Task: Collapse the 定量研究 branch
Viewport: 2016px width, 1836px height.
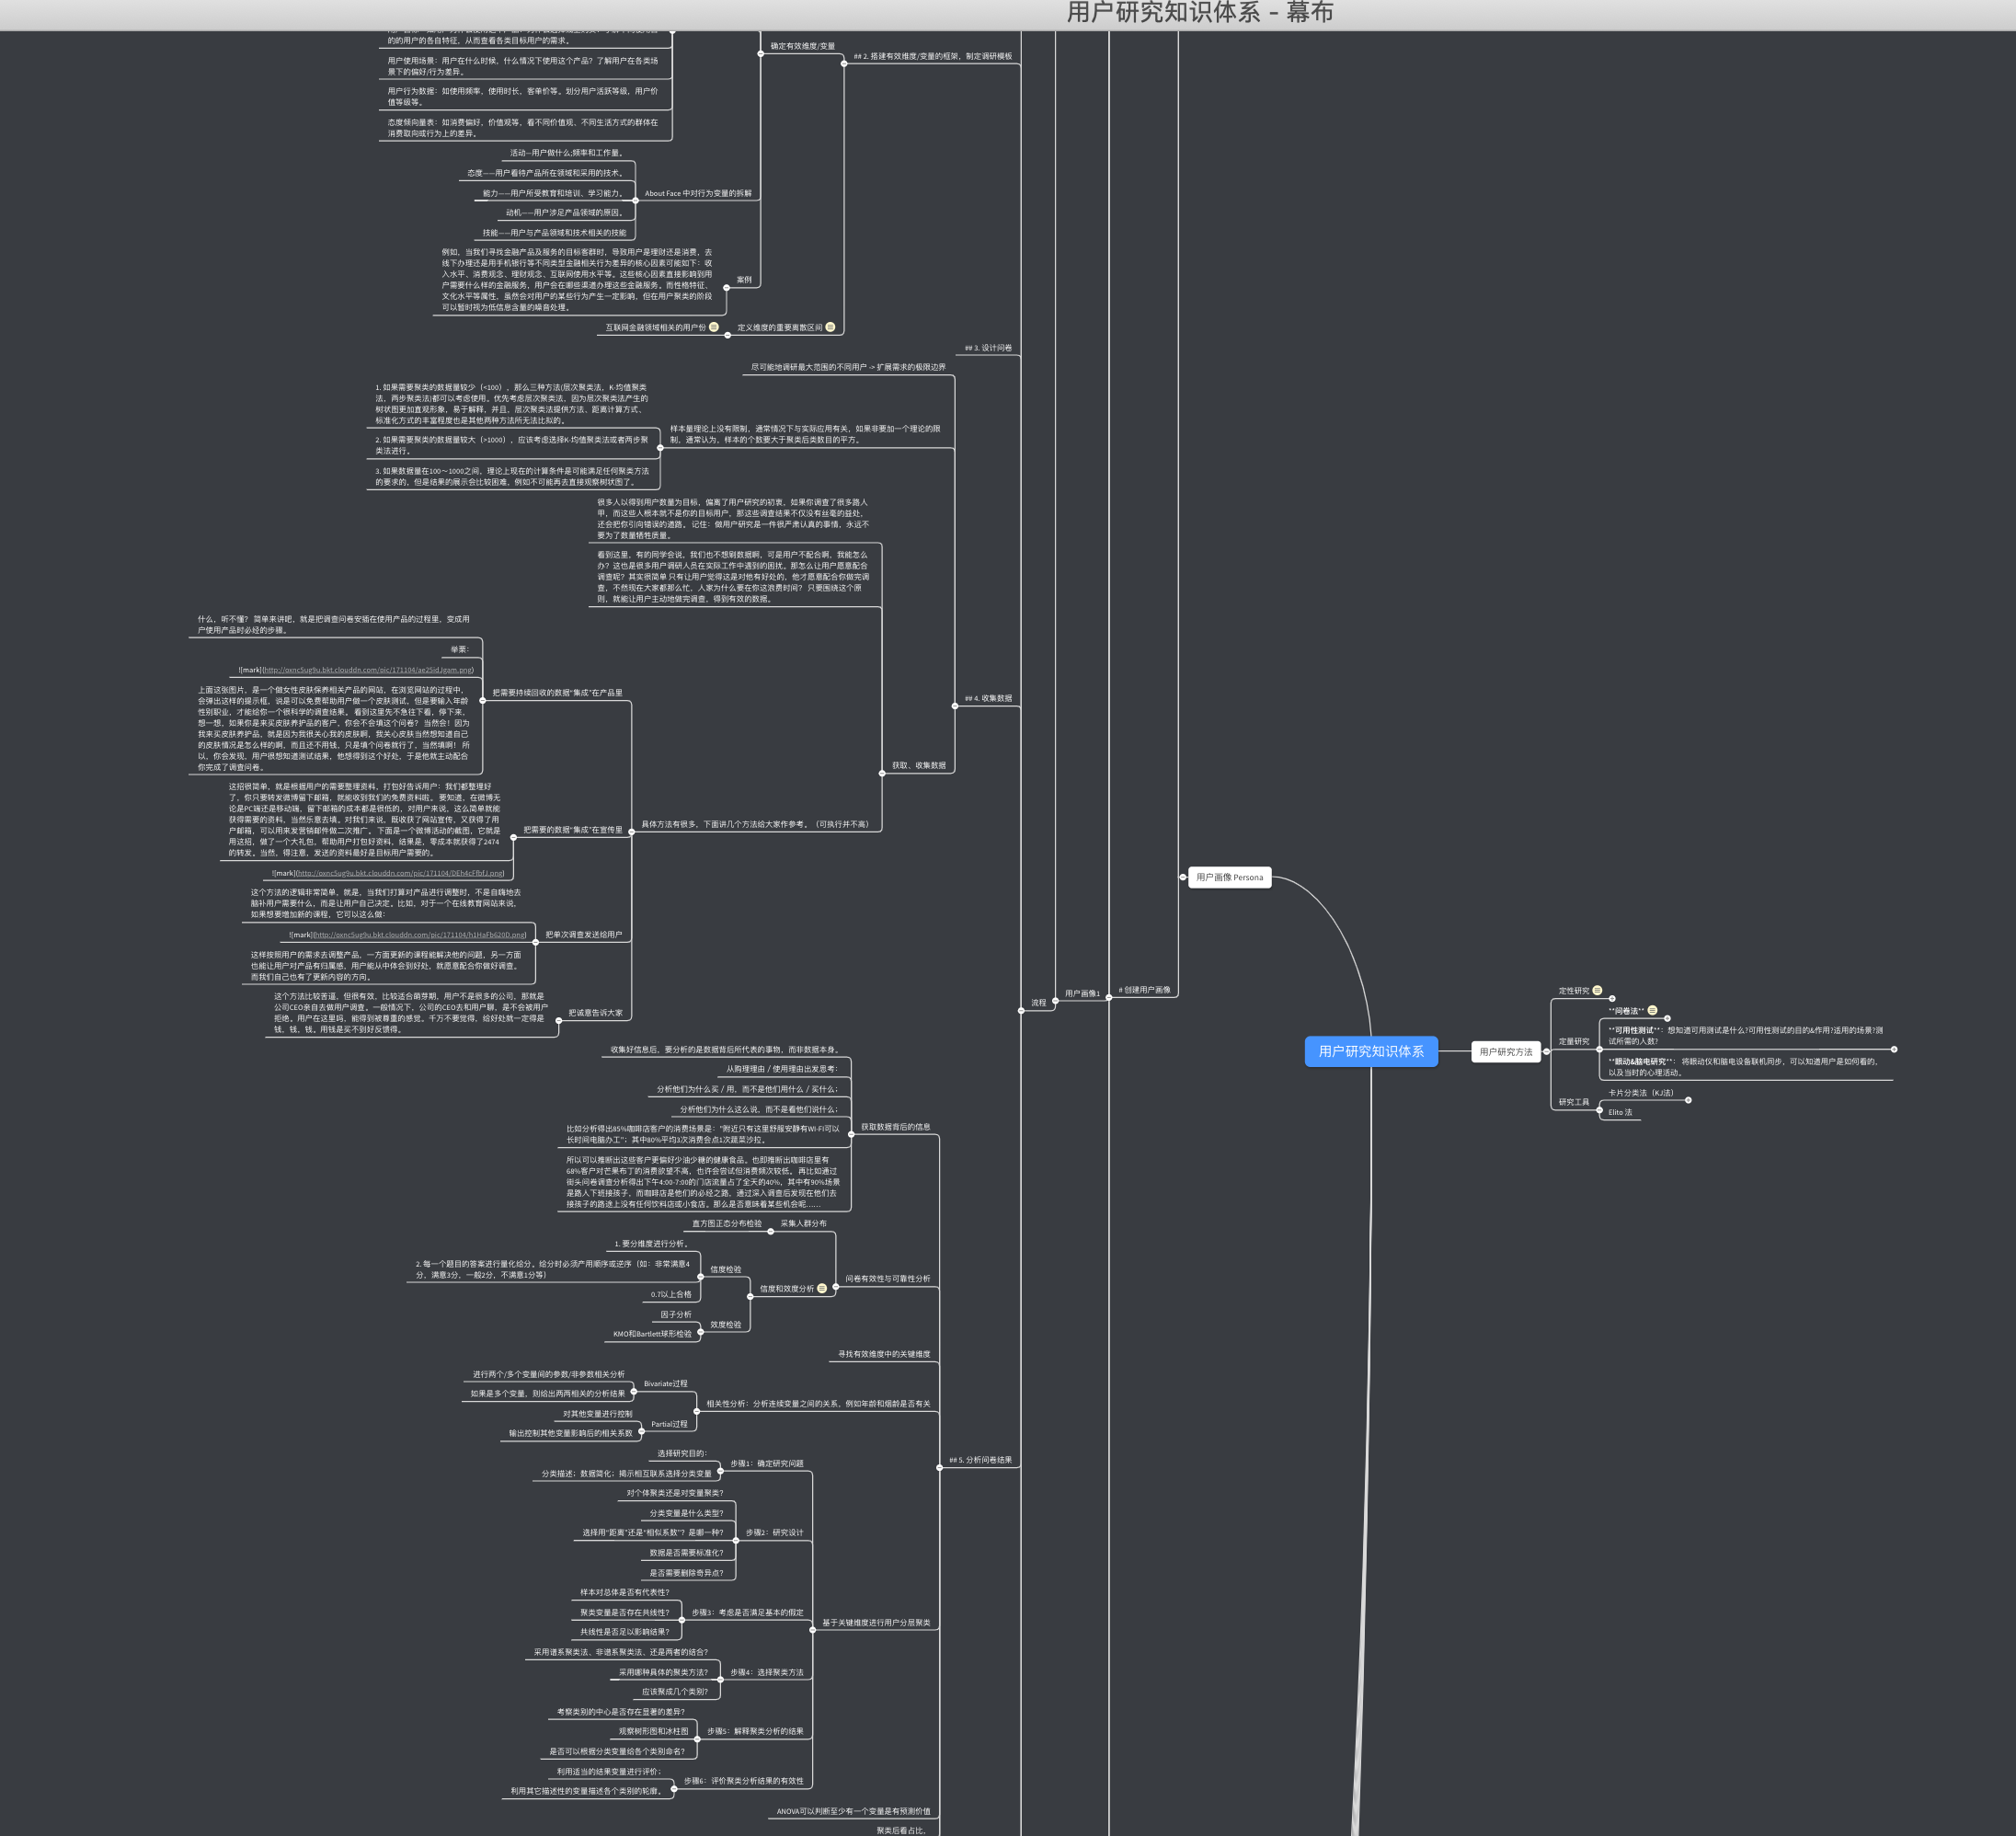Action: 1600,1049
